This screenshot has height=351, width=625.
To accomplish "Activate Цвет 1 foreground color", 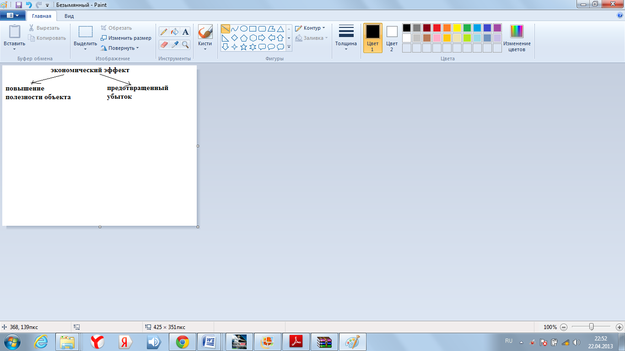I will pos(373,38).
